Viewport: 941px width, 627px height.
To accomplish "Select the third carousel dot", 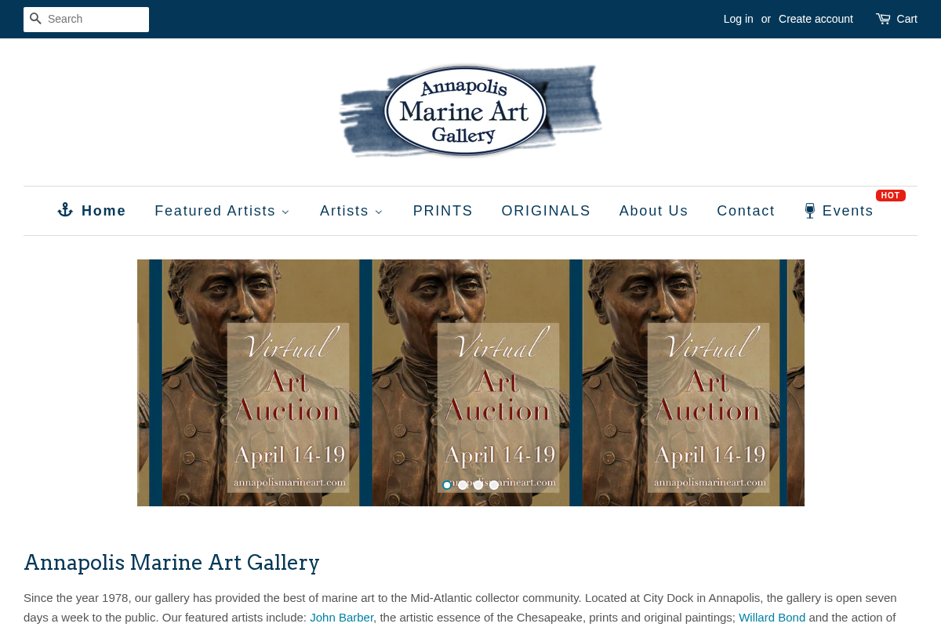I will 477,484.
